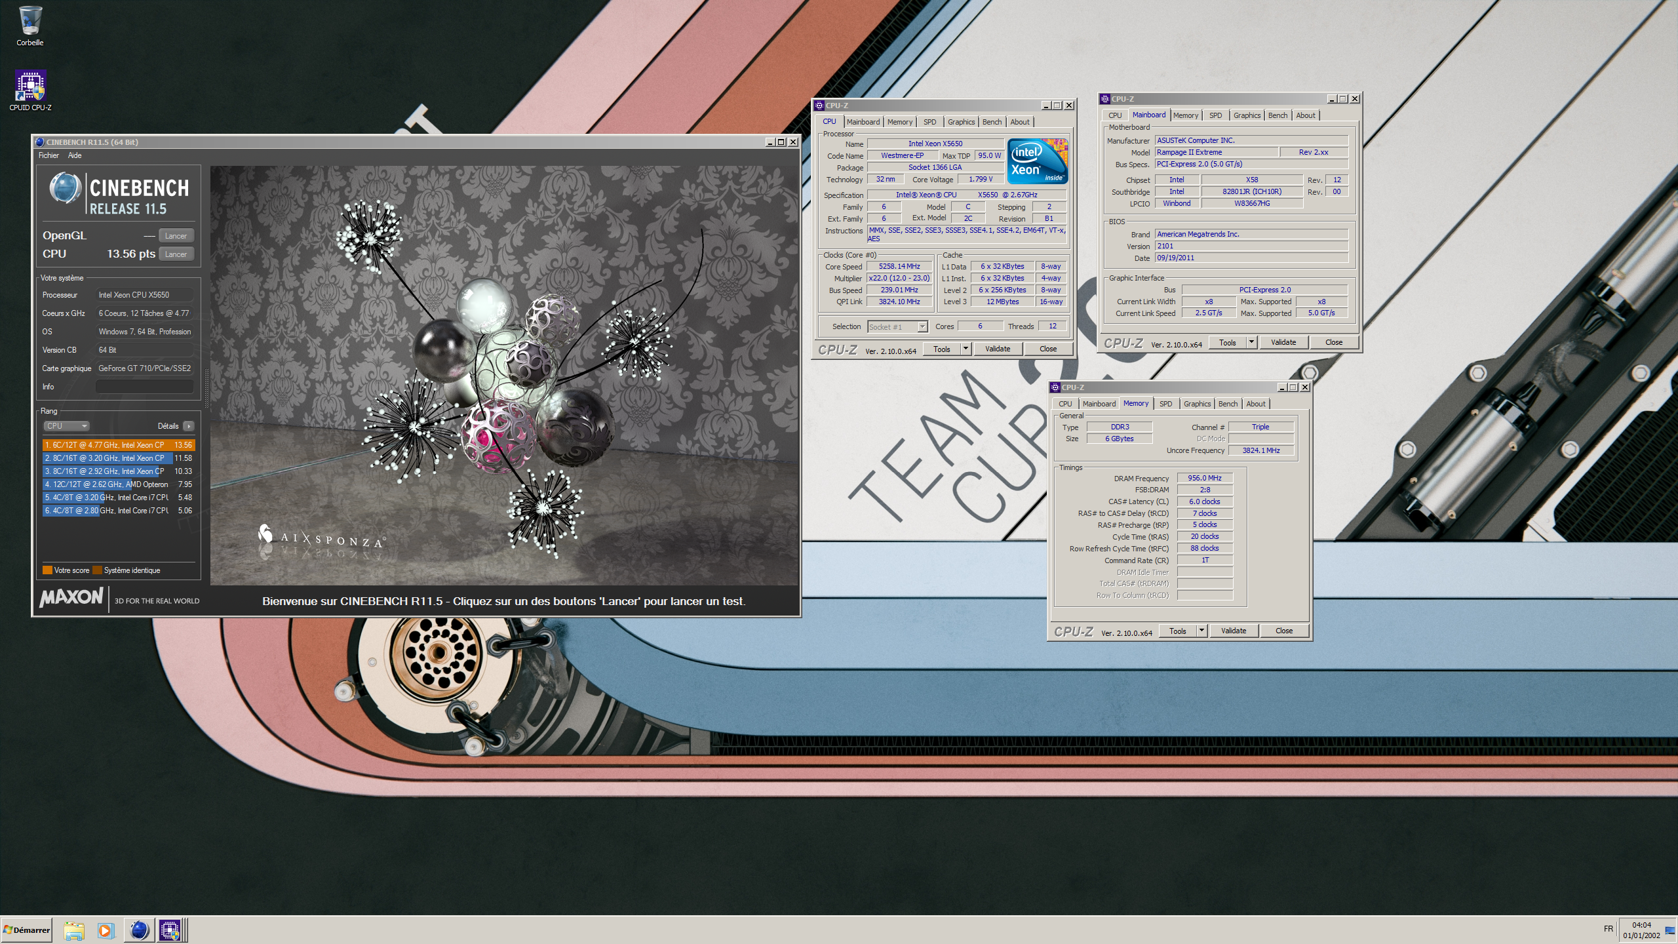Open the media player taskbar icon
The image size is (1678, 944).
tap(105, 930)
